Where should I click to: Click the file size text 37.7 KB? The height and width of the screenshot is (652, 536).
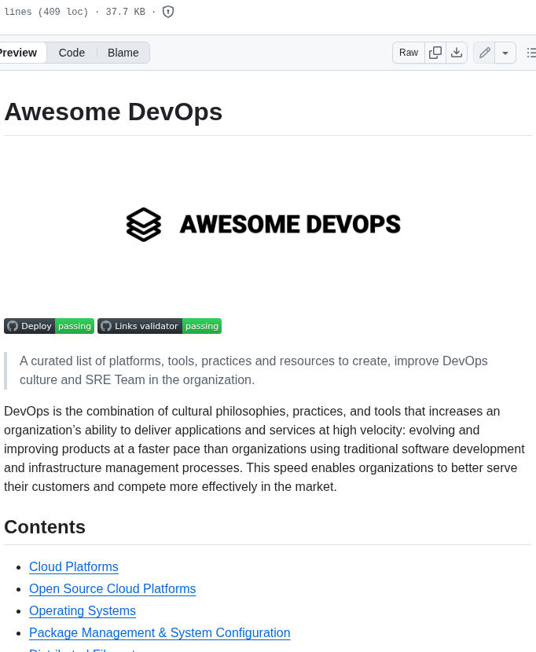[x=125, y=12]
